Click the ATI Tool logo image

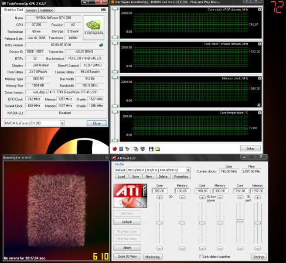pyautogui.click(x=130, y=196)
